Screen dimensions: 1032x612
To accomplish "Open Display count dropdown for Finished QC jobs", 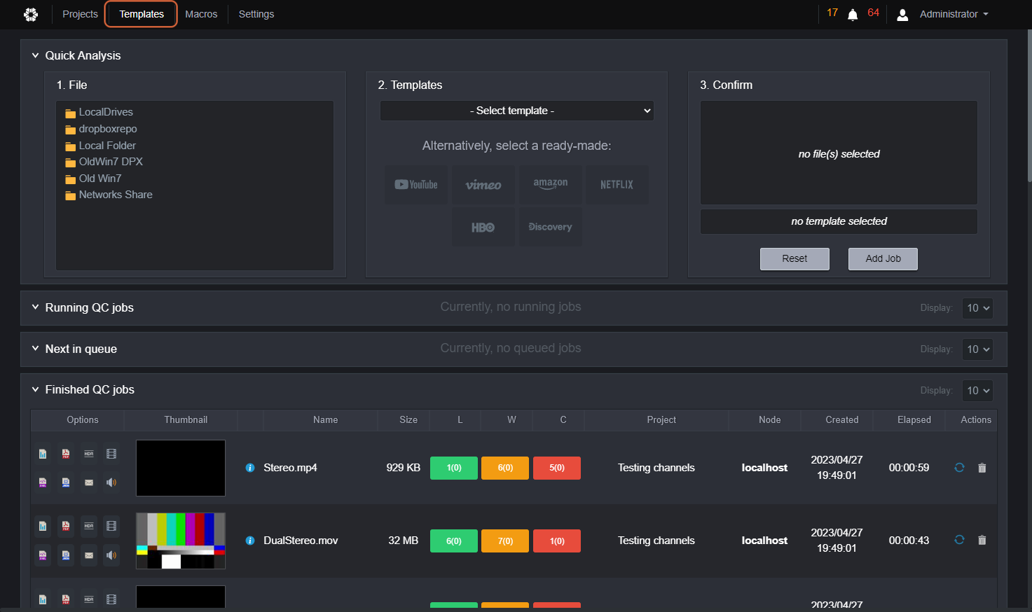I will coord(977,391).
